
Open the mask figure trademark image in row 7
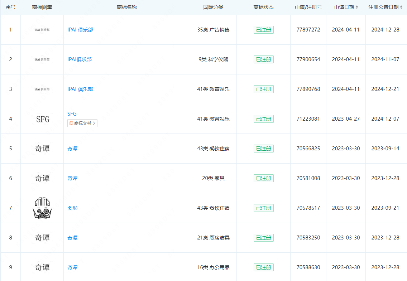(42, 208)
